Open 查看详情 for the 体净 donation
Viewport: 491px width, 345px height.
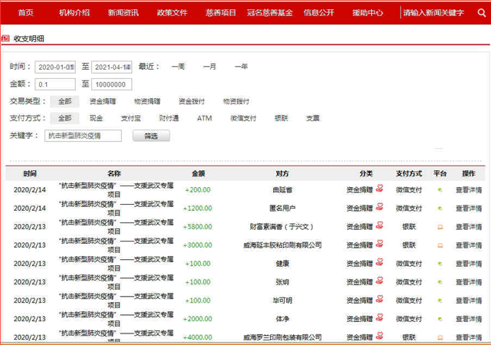click(469, 319)
